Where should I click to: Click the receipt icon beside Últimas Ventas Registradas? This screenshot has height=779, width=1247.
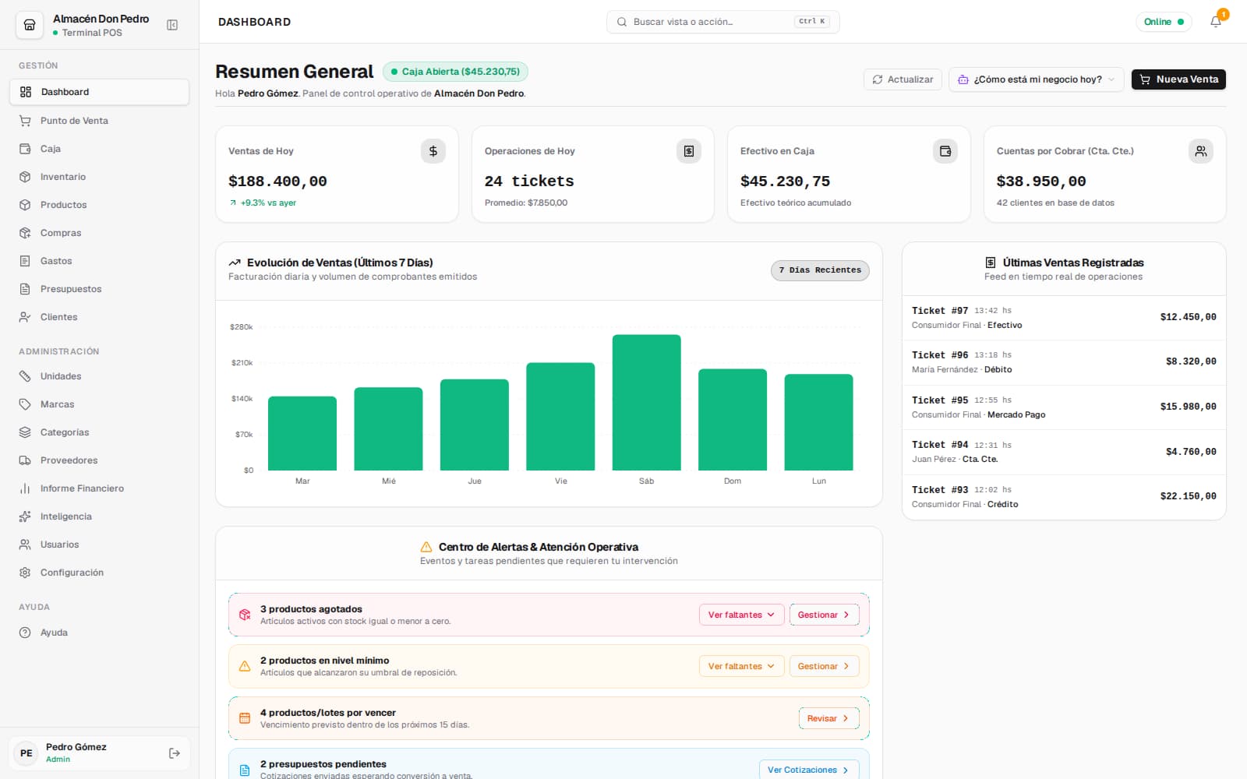[991, 263]
